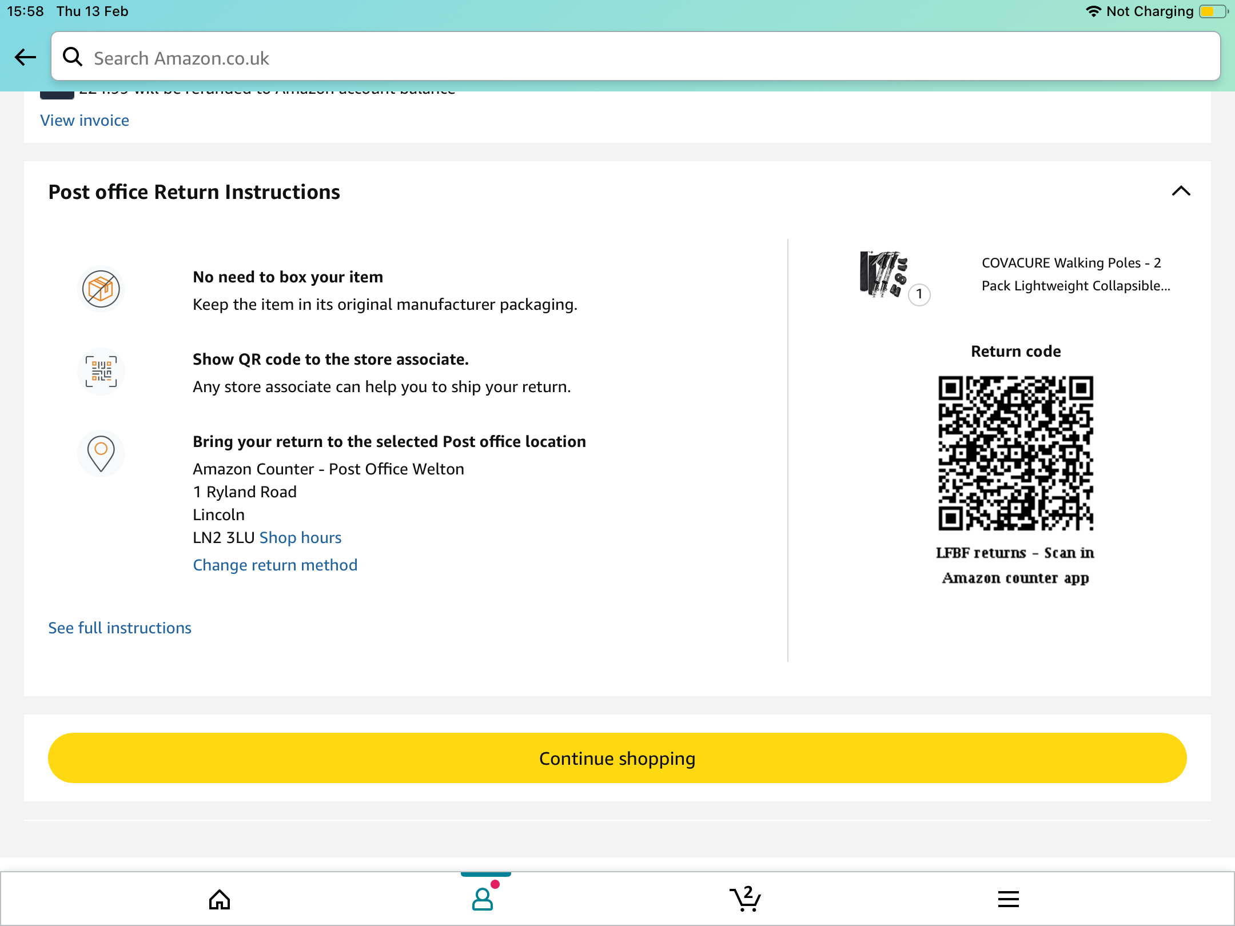Tap the QR code scan icon
Image resolution: width=1235 pixels, height=926 pixels.
point(101,372)
